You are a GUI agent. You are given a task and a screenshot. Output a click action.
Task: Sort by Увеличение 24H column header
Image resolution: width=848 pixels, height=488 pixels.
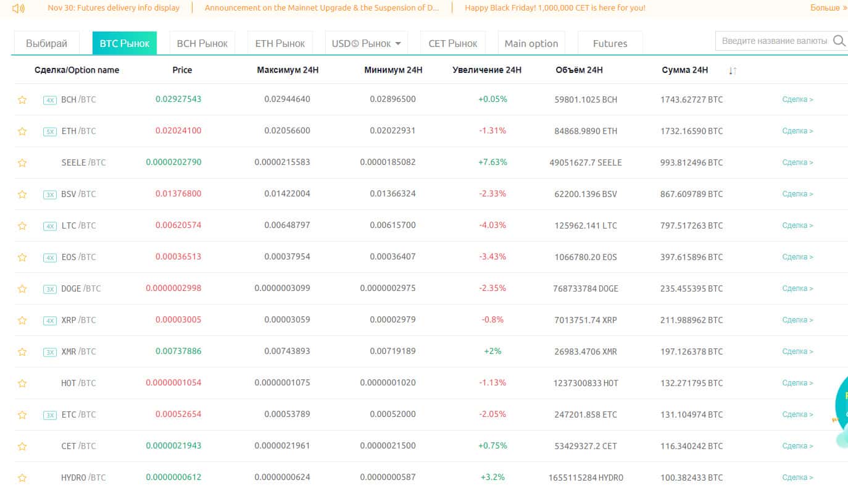(487, 70)
